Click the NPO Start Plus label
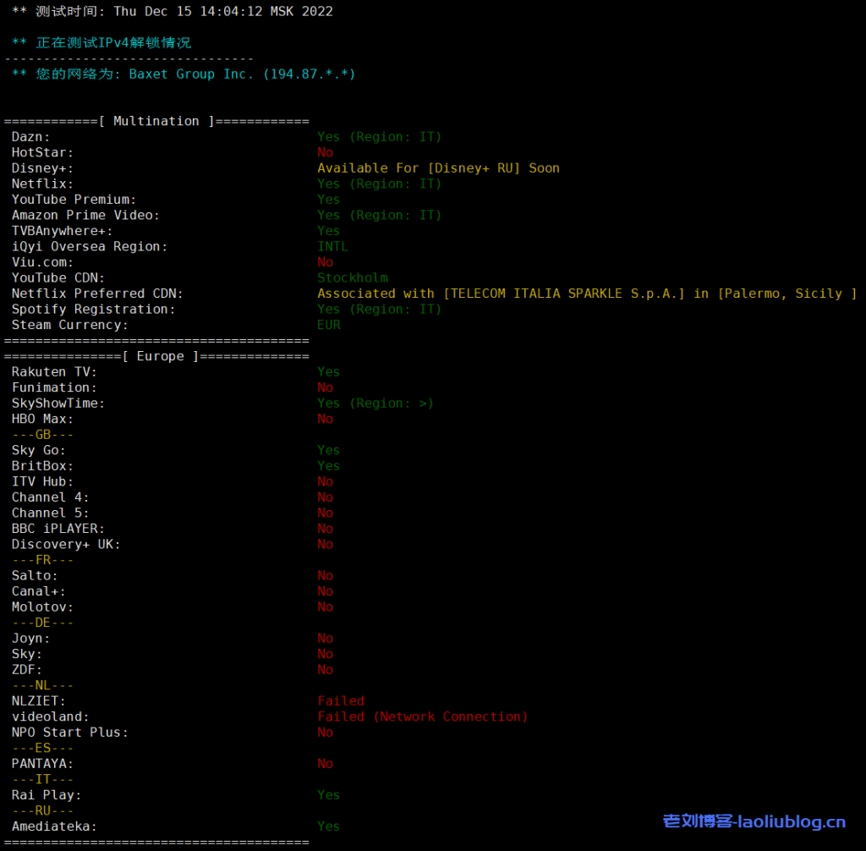Image resolution: width=866 pixels, height=851 pixels. click(x=69, y=733)
